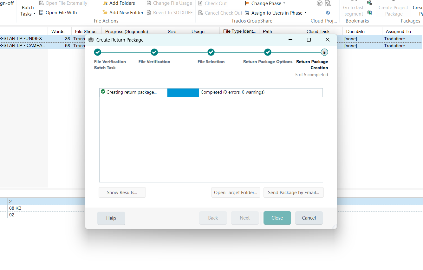Click the disabled Next button
423x270 pixels.
(245, 218)
